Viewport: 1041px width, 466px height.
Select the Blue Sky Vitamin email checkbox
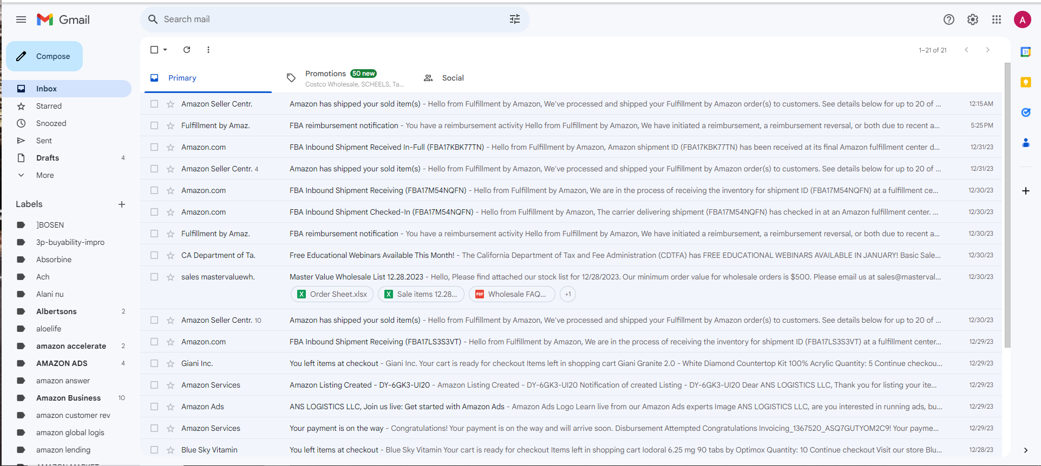coord(154,450)
